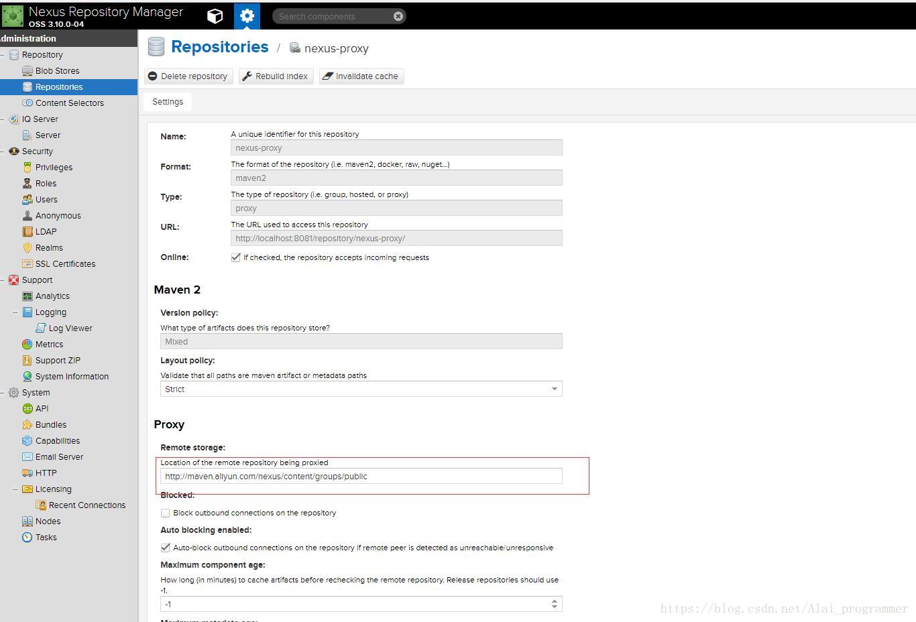This screenshot has width=916, height=622.
Task: Click the Type field proxy
Action: coord(396,208)
